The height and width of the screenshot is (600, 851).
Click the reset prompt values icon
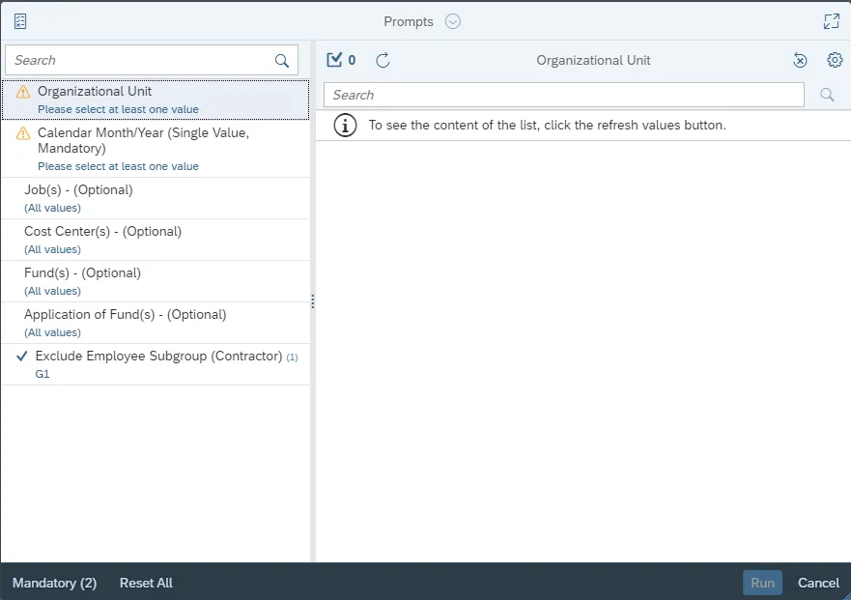tap(800, 60)
